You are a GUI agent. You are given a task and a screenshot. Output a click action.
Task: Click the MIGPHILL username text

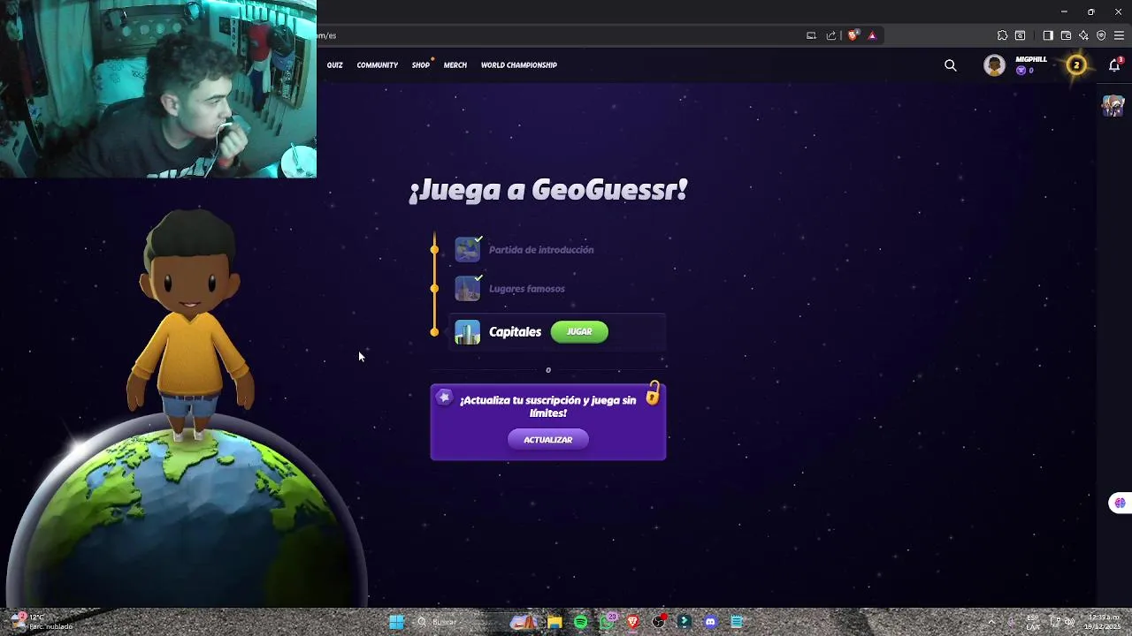tap(1031, 59)
